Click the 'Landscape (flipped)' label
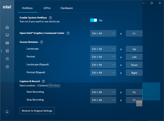Screen dimensions: 164x121 (38, 65)
